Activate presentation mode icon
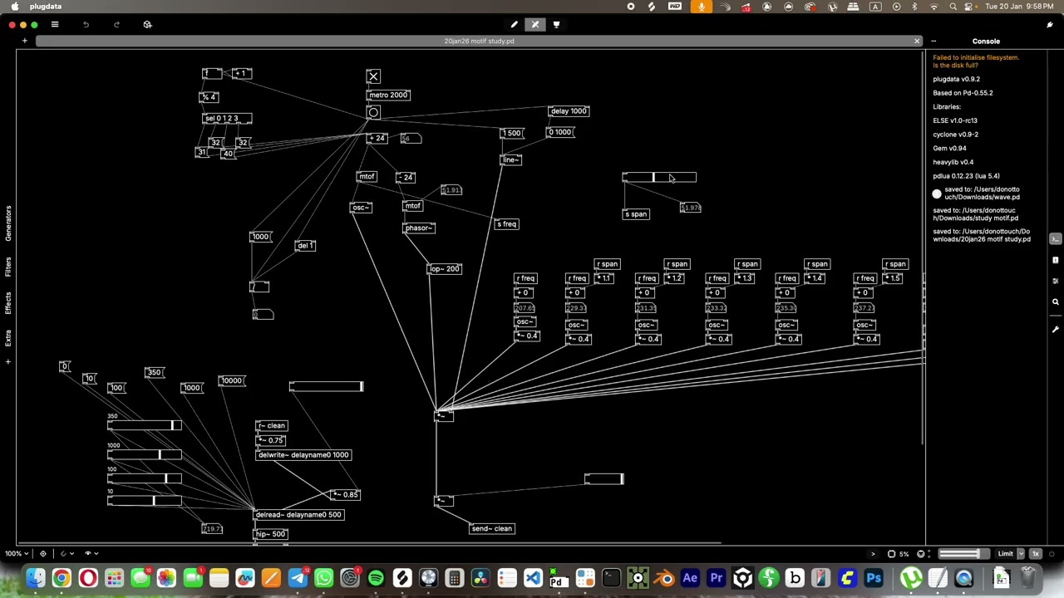Viewport: 1064px width, 598px height. tap(556, 24)
